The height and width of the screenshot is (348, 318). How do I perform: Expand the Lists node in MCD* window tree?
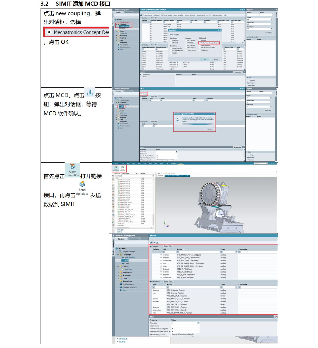pyautogui.click(x=118, y=278)
